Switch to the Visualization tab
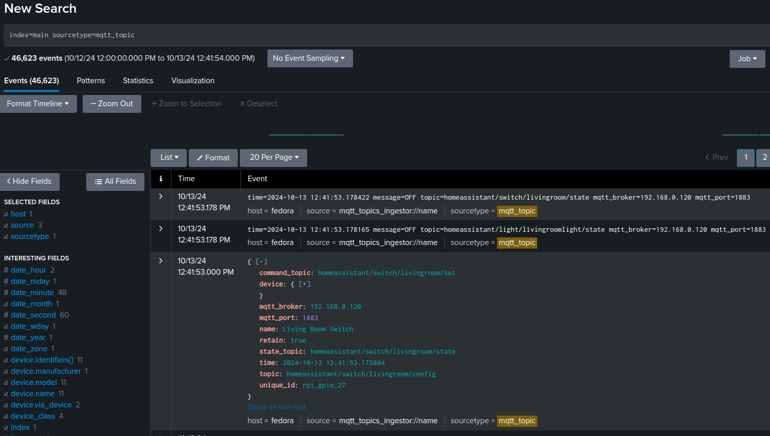Viewport: 770px width, 436px height. click(193, 81)
